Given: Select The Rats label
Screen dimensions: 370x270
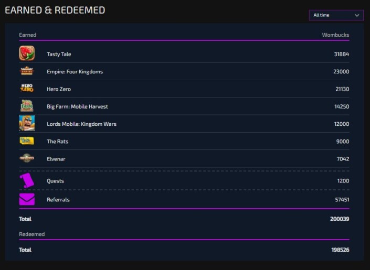Looking at the screenshot, I should pos(58,142).
